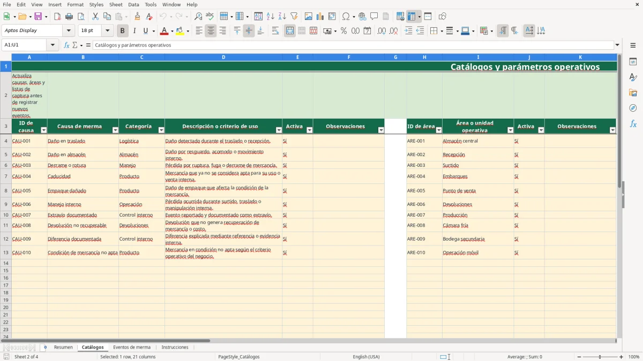Open Find & Replace

pos(198,17)
